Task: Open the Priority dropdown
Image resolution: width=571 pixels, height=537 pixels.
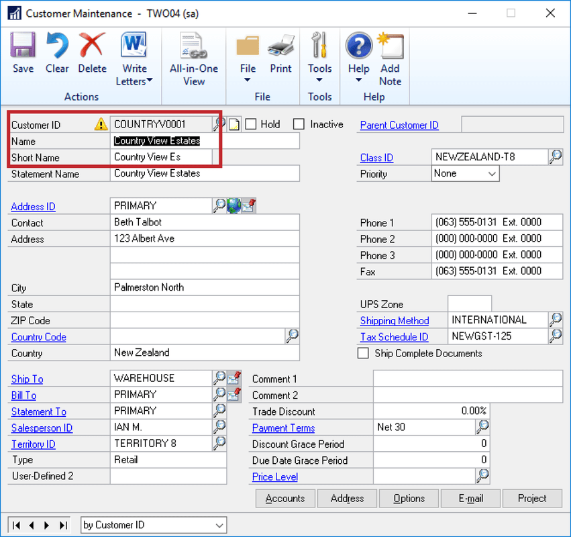Action: click(x=492, y=173)
